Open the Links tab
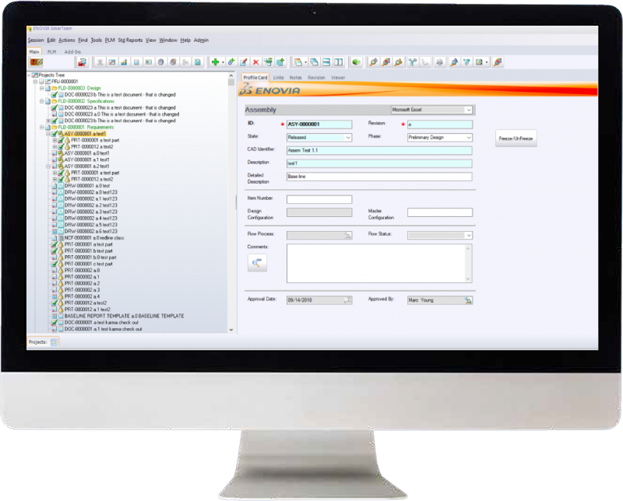This screenshot has width=623, height=501. tap(279, 78)
